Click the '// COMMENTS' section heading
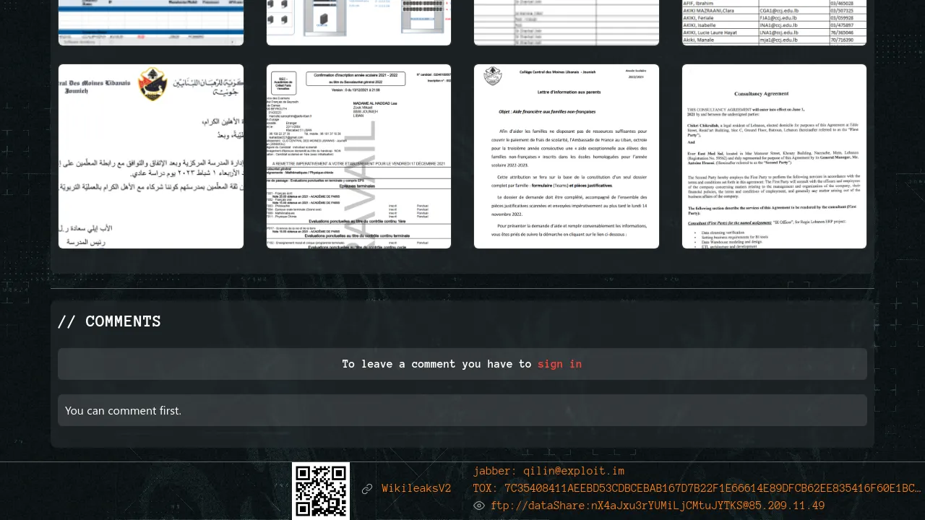 (109, 321)
